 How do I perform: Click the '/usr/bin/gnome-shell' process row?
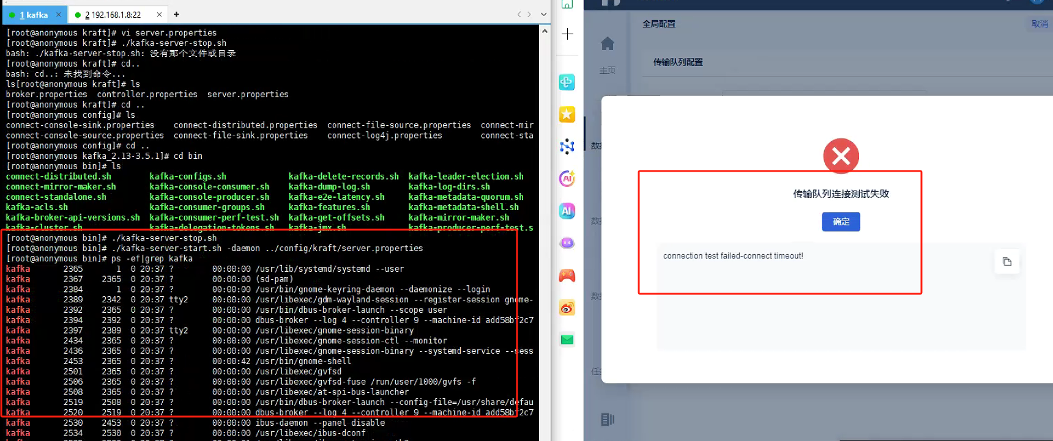point(179,362)
